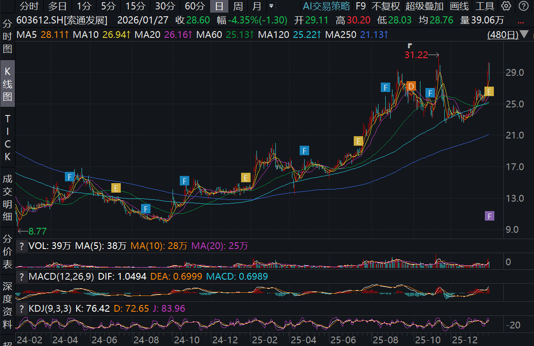Open the (480日) range dropdown triangle
534x346 pixels.
524,35
